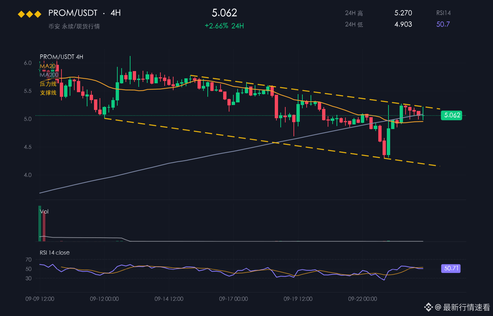Toggle the 压力线 resistance line legend
Screen dimensions: 493x316
48,84
